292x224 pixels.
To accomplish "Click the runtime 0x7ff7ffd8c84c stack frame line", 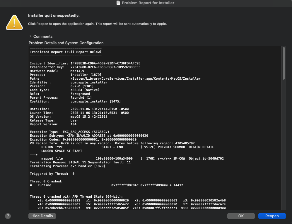I will pyautogui.click(x=106, y=185).
